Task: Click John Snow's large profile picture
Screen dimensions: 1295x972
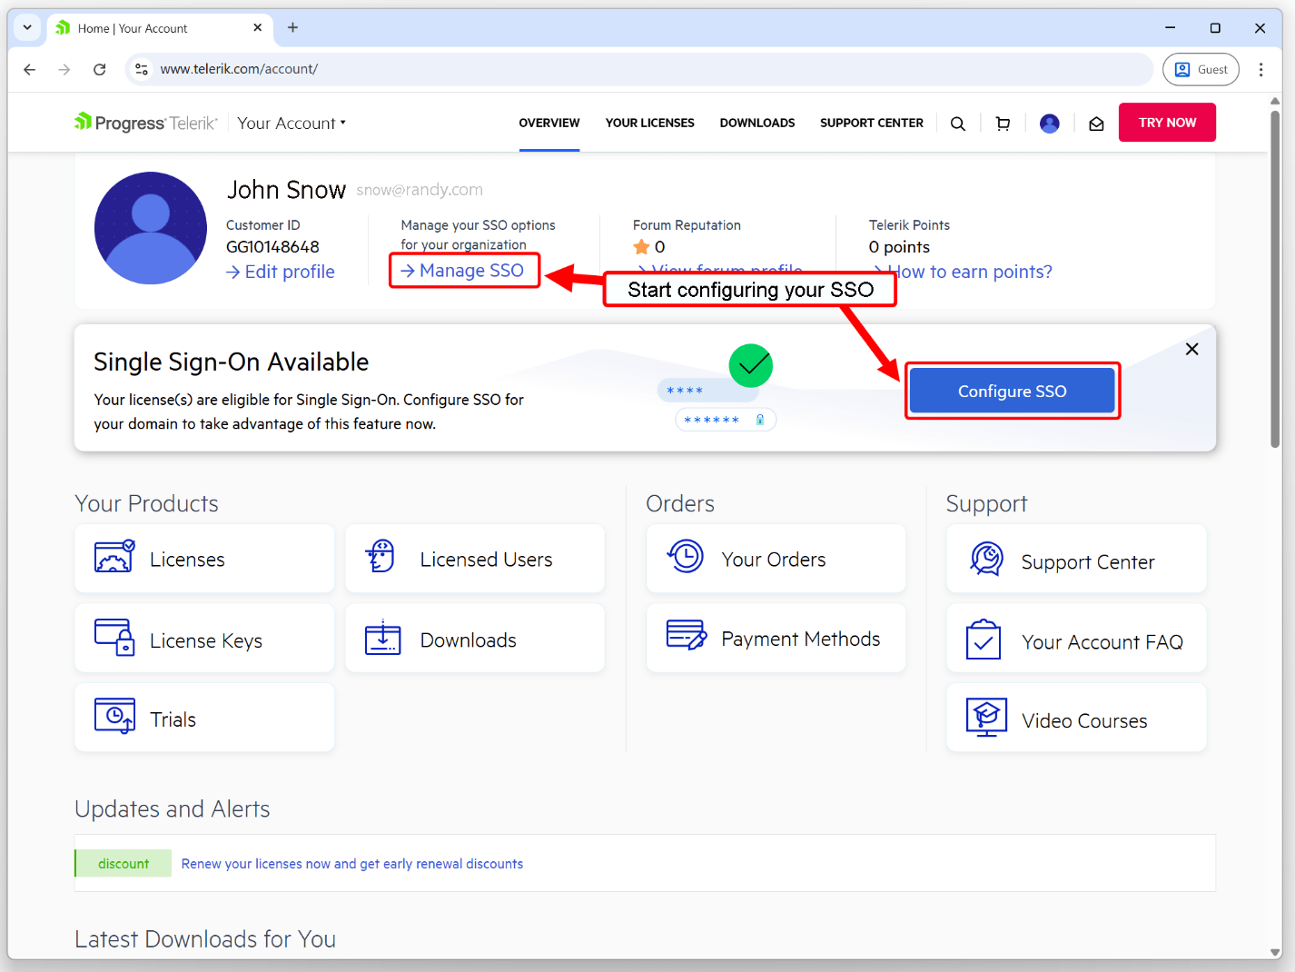Action: coord(151,228)
